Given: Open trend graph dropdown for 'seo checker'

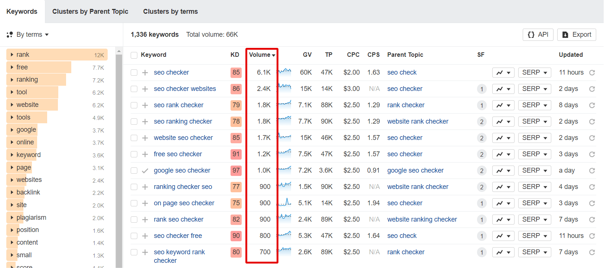Looking at the screenshot, I should pos(503,72).
